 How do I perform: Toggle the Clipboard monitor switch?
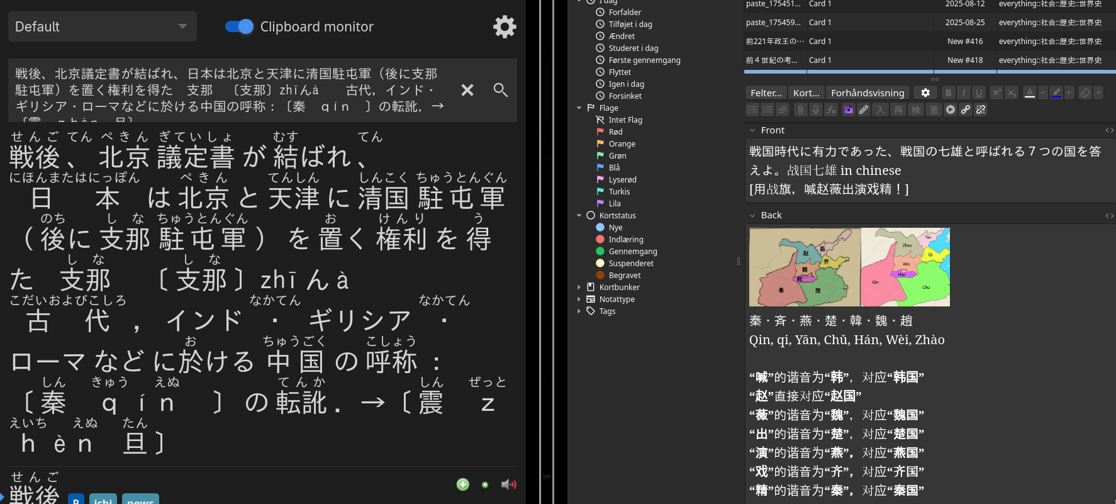point(239,26)
